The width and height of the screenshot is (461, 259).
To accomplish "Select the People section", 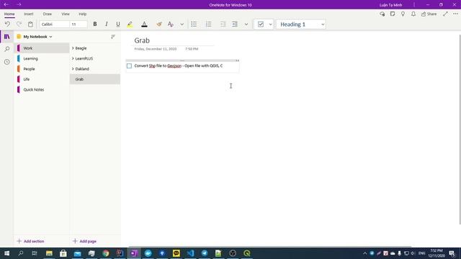I will pyautogui.click(x=42, y=69).
